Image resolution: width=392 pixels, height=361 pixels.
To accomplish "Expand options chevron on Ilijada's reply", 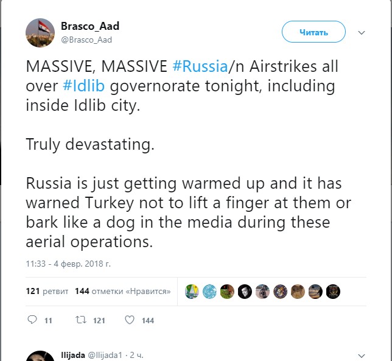I will (361, 355).
